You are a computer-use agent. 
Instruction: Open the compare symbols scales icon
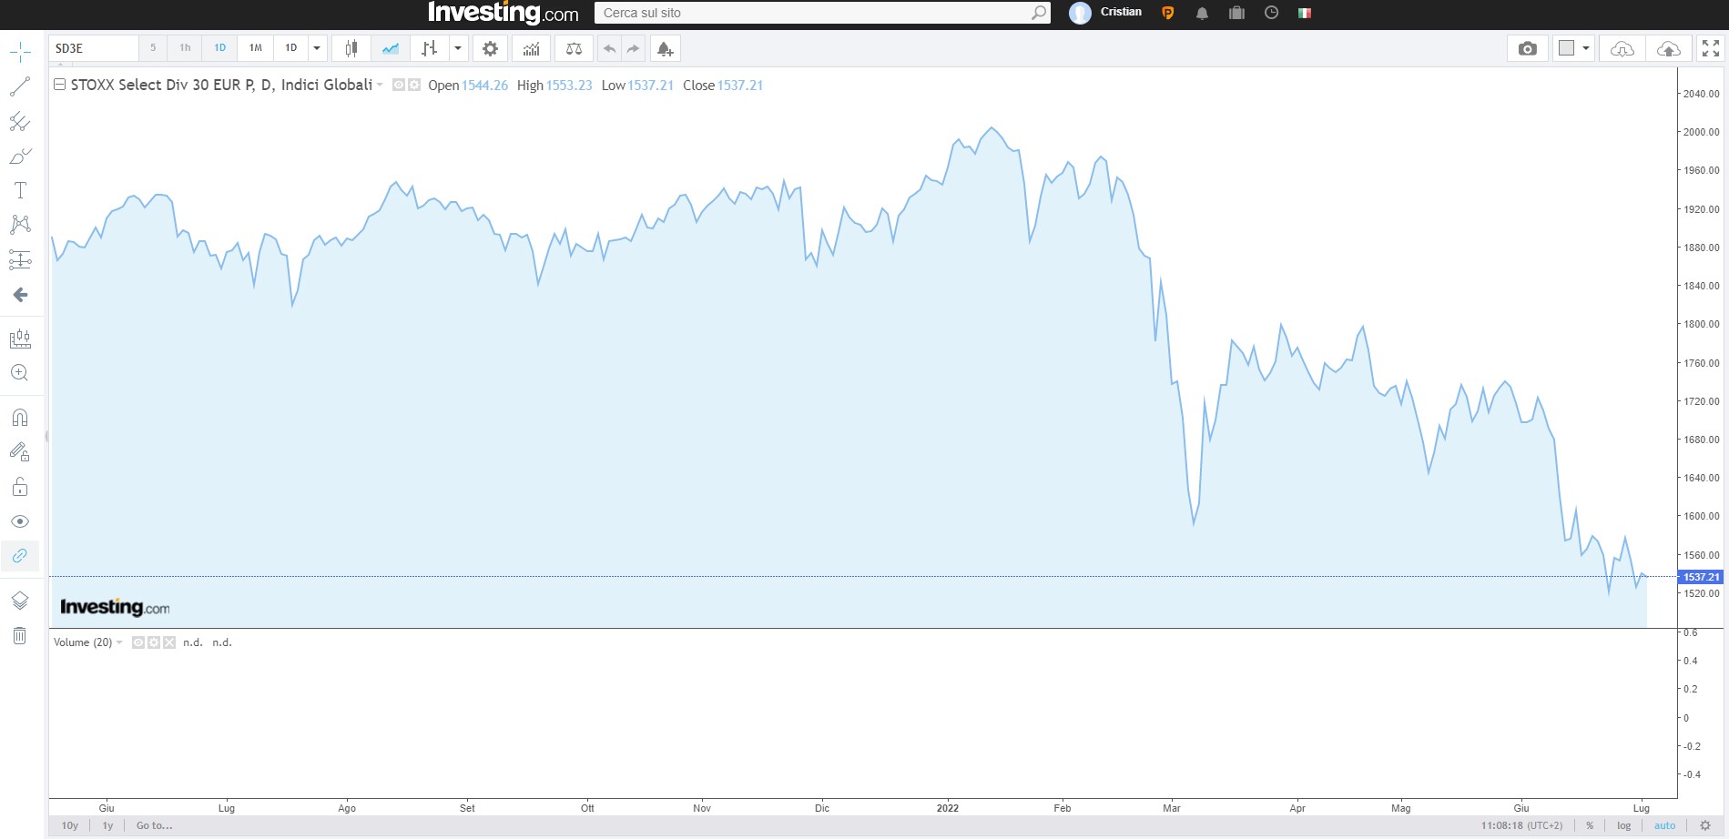click(x=574, y=48)
